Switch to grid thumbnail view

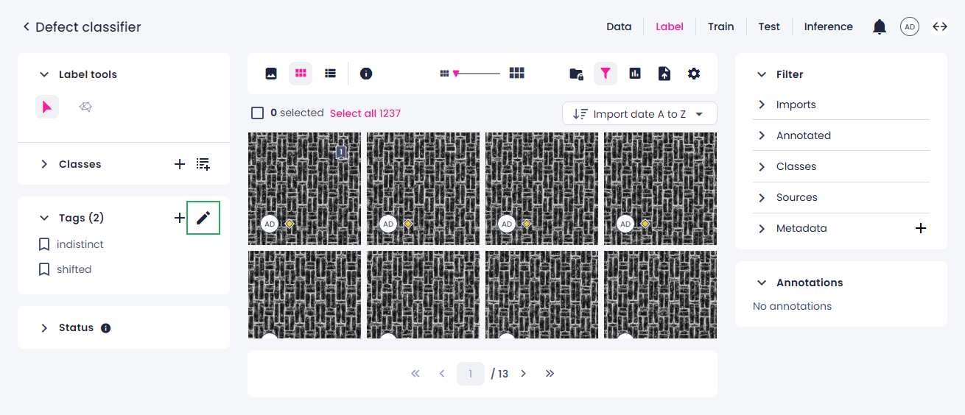[x=301, y=74]
